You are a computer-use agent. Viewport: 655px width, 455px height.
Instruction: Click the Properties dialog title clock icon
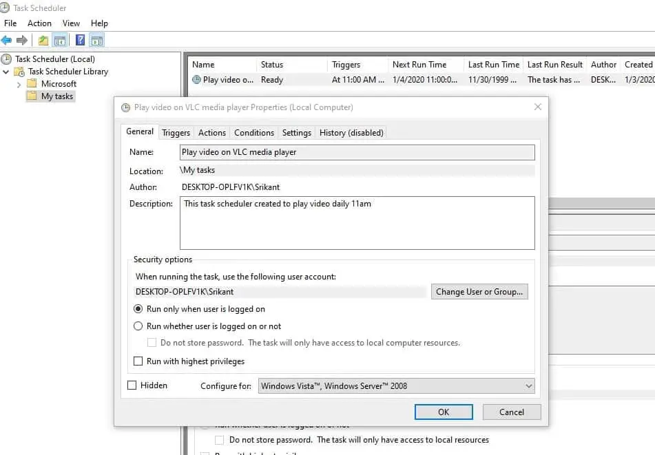(x=125, y=107)
